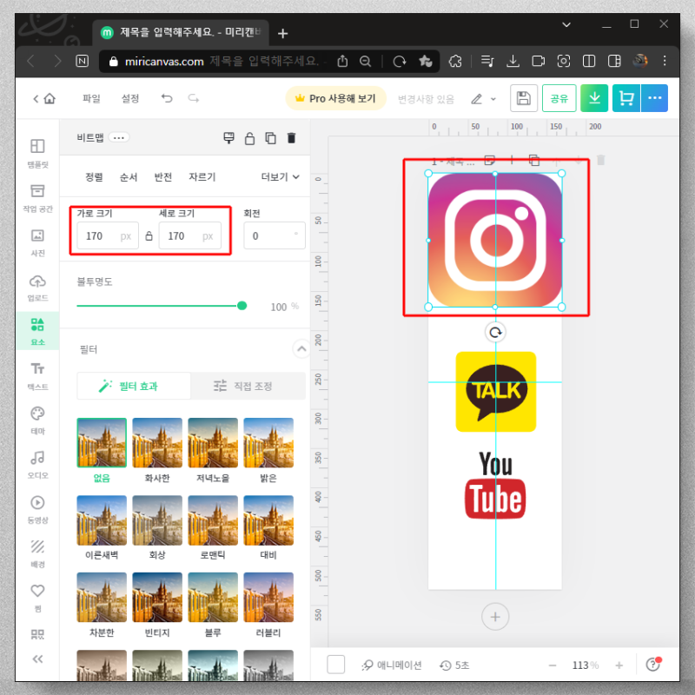Select the 없음 no-filter thumbnail

pos(102,443)
